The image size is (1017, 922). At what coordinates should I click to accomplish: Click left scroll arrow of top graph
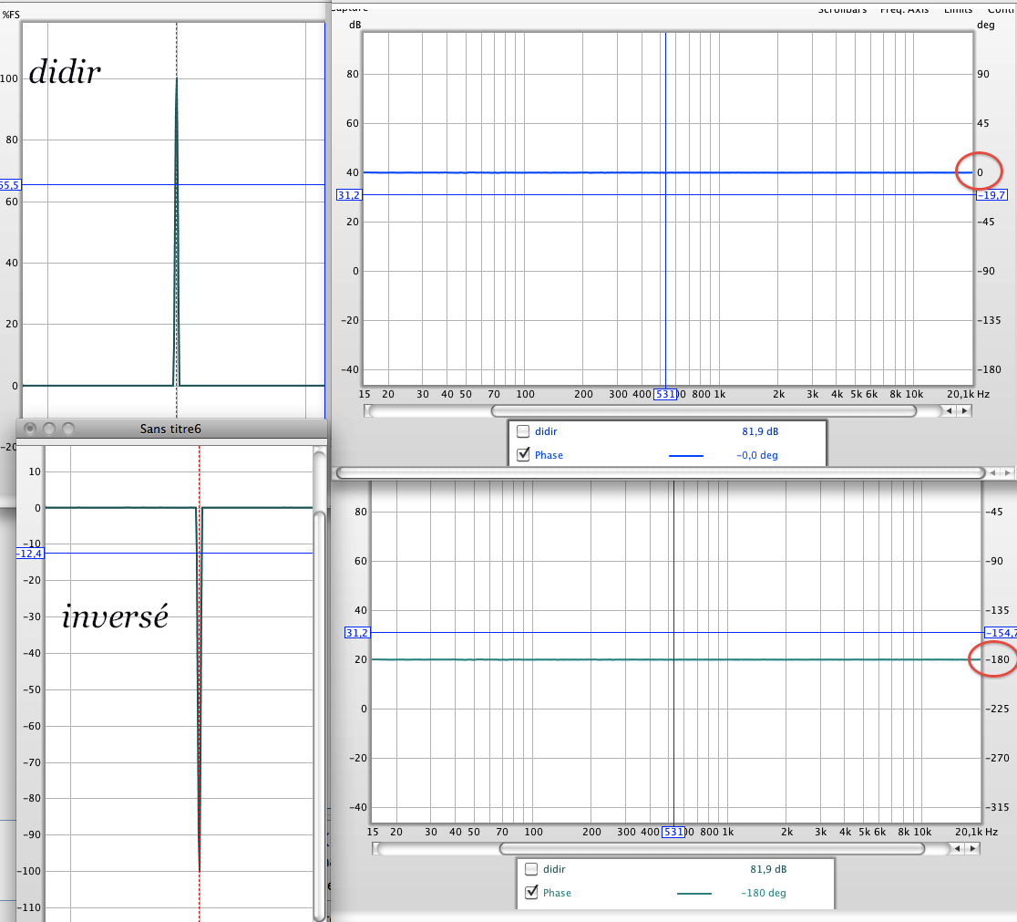tap(949, 411)
